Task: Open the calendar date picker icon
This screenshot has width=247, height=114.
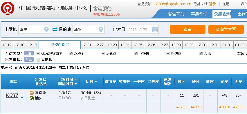Action: pos(155,29)
